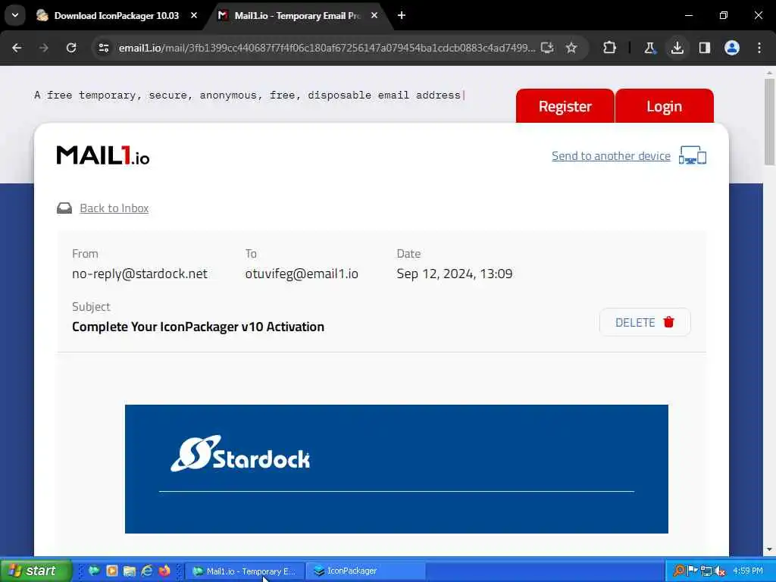Reload the current page

pyautogui.click(x=71, y=48)
